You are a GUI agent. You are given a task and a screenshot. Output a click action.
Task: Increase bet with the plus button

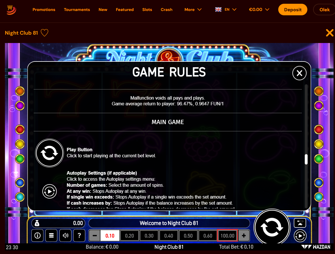point(244,236)
